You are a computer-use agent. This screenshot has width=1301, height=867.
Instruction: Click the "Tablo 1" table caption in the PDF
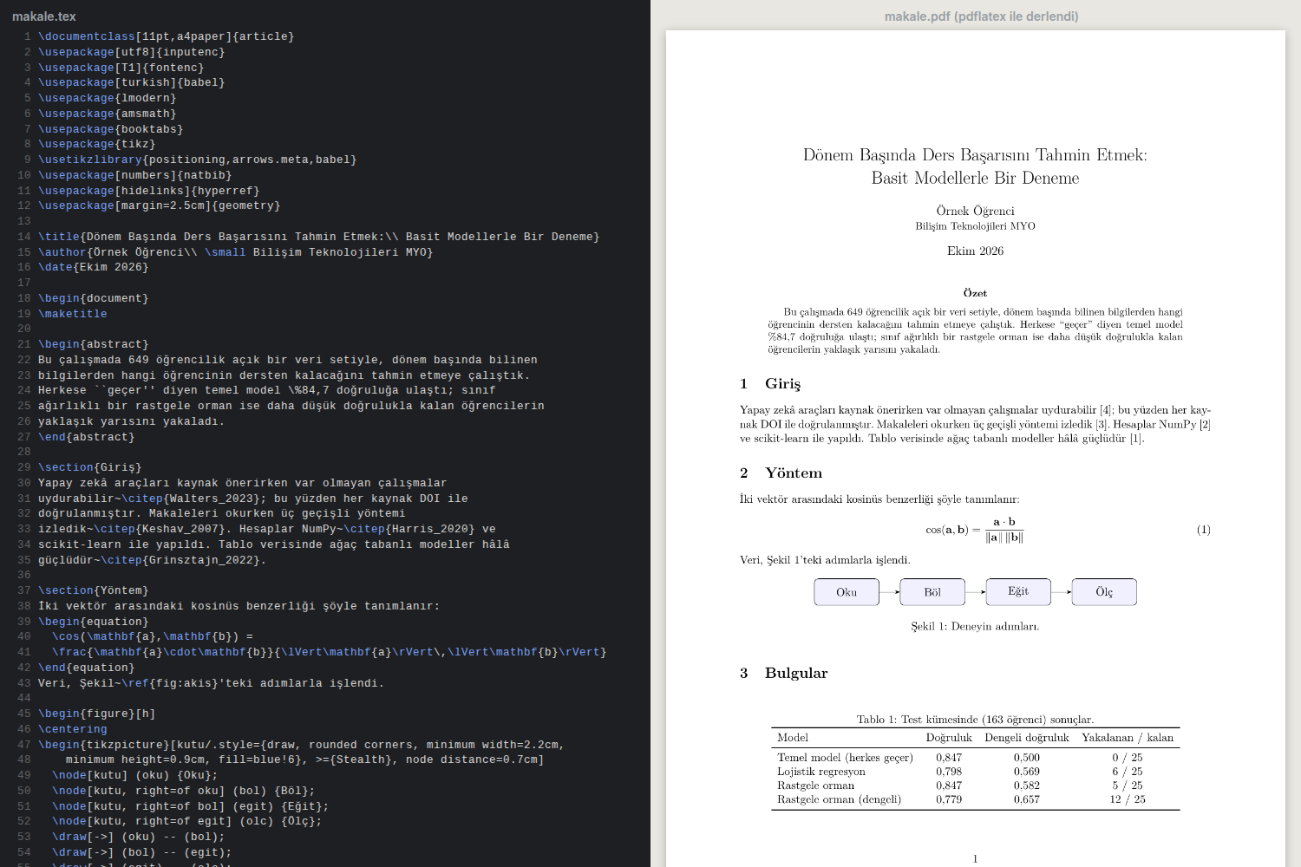[x=975, y=720]
